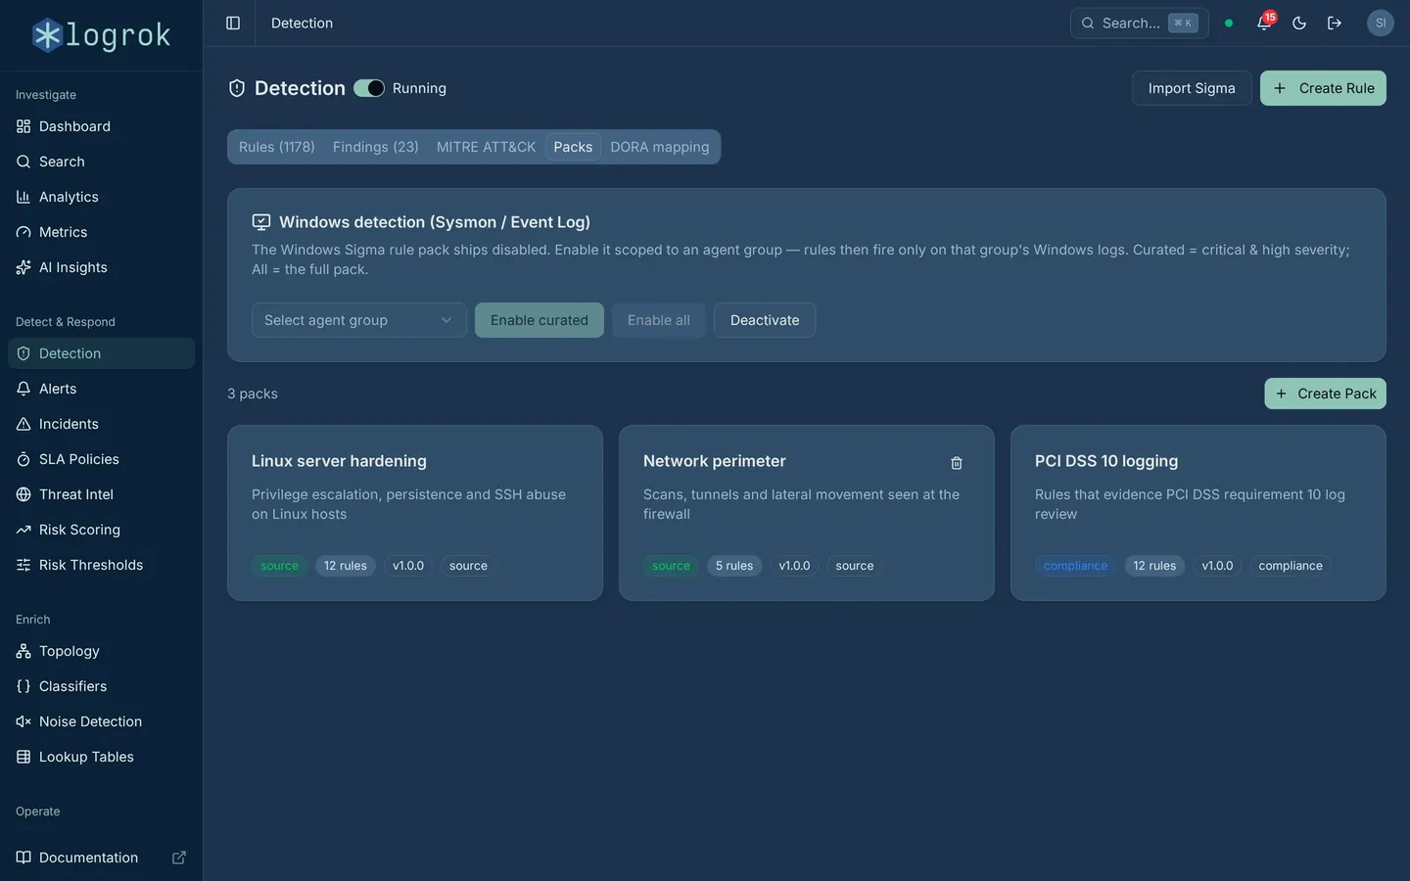Image resolution: width=1410 pixels, height=881 pixels.
Task: Open Incidents in the sidebar
Action: click(x=101, y=424)
